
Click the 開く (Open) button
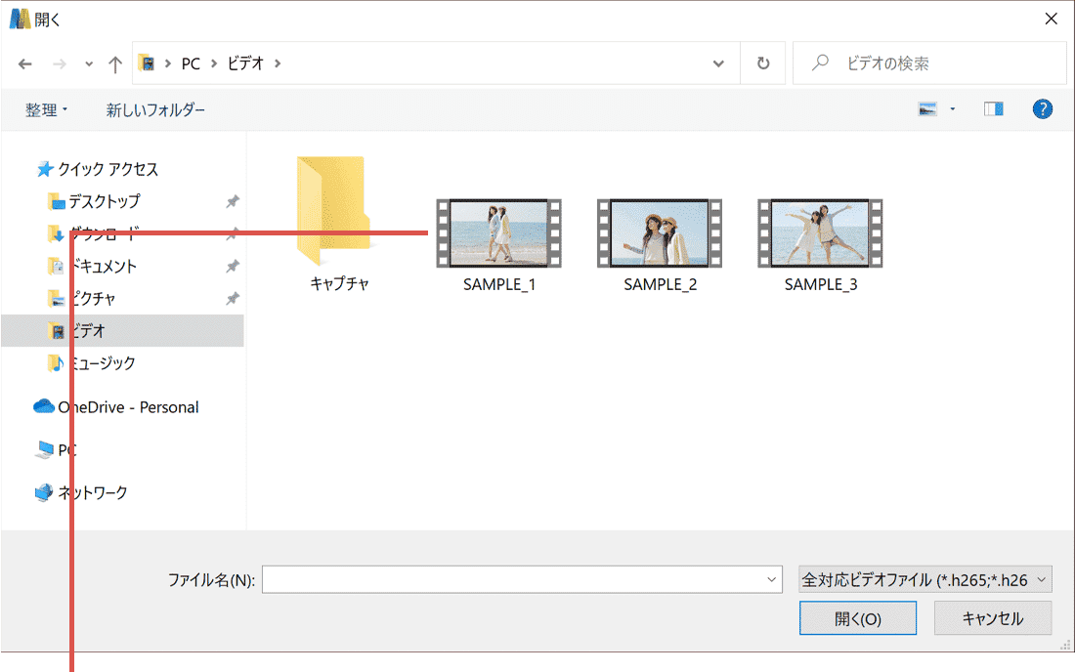click(857, 617)
